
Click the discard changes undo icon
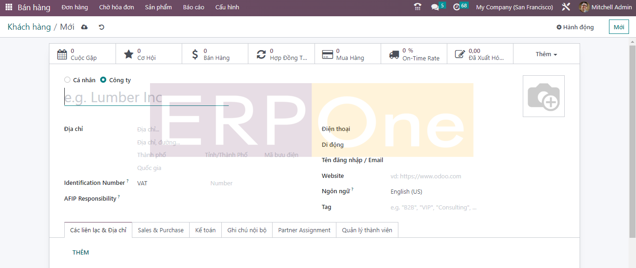pos(101,27)
